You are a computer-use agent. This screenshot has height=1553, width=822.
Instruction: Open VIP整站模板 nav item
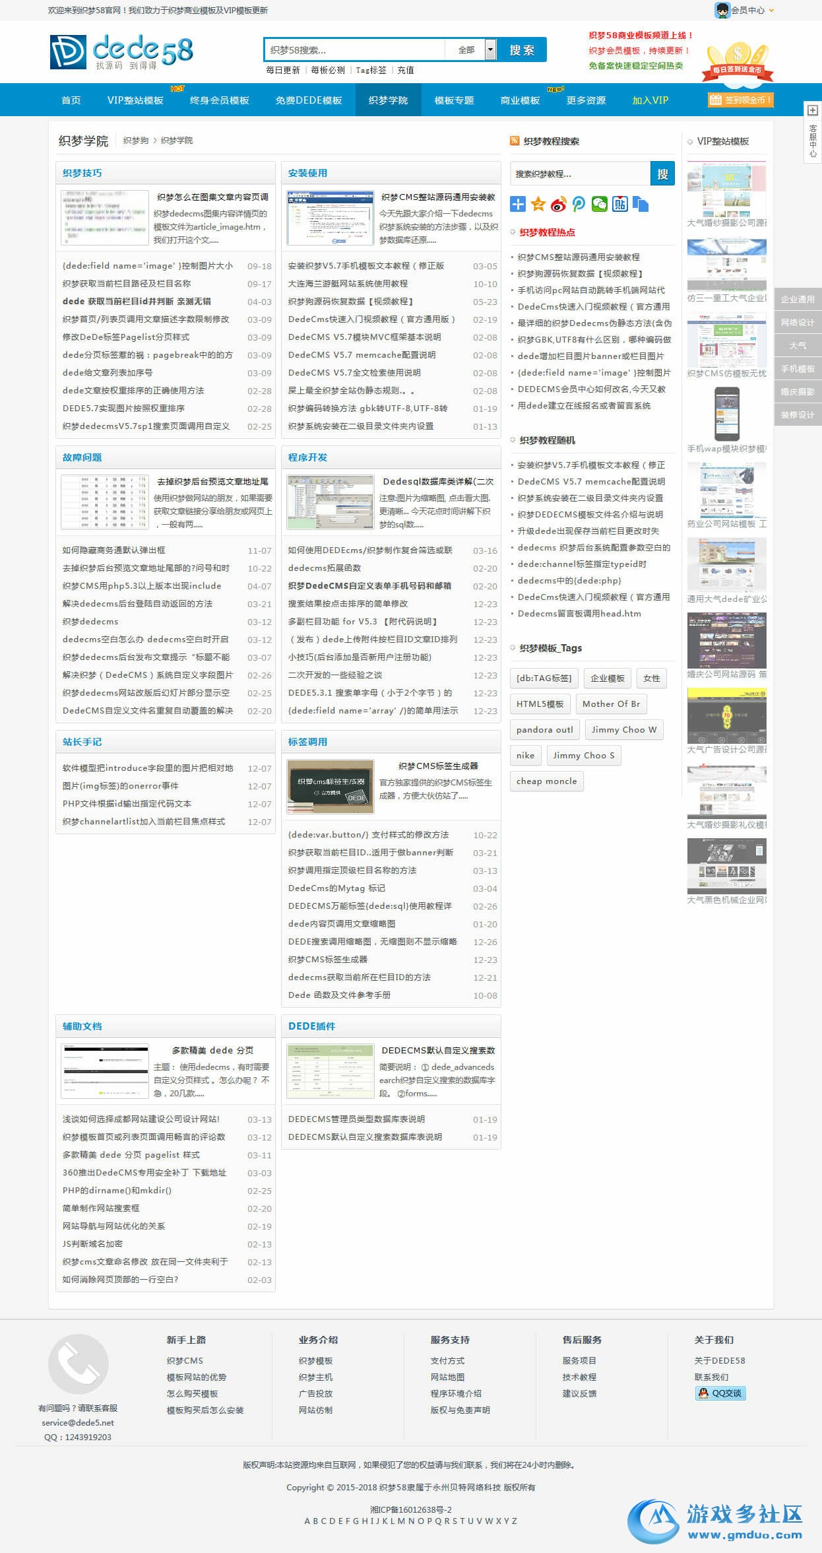point(135,100)
